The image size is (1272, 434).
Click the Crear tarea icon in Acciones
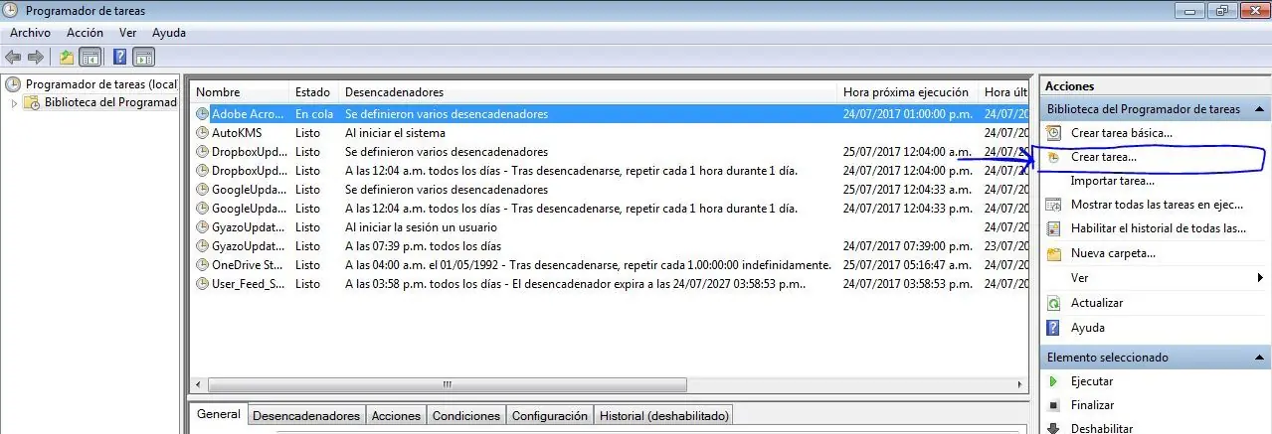click(x=1053, y=157)
